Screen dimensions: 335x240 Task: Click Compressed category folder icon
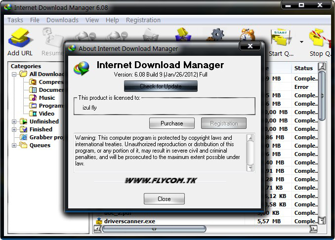pyautogui.click(x=33, y=82)
